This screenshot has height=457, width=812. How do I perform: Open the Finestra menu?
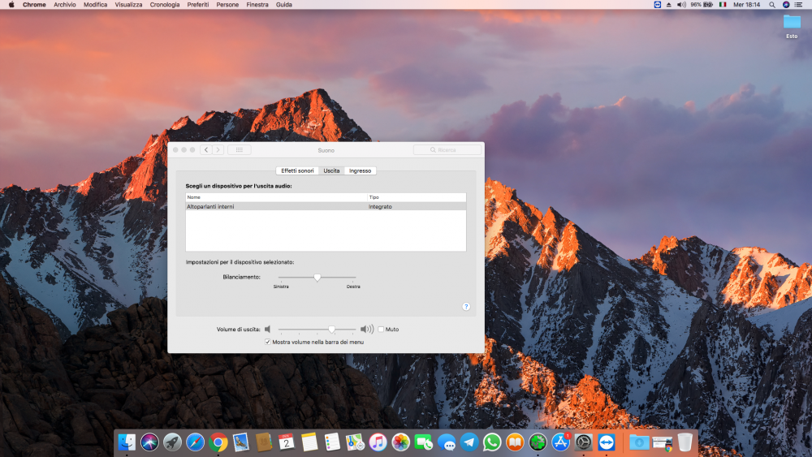257,5
